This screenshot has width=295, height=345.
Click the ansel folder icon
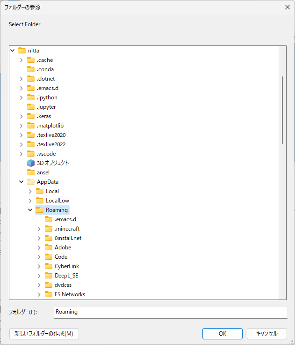[31, 172]
